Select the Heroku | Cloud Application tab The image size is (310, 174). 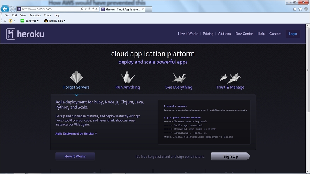point(123,9)
